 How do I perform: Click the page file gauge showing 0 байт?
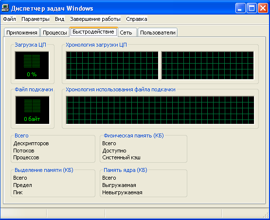[x=32, y=110]
